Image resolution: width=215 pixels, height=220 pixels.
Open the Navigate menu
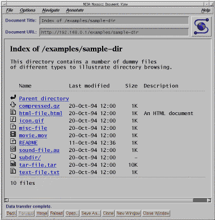51,10
